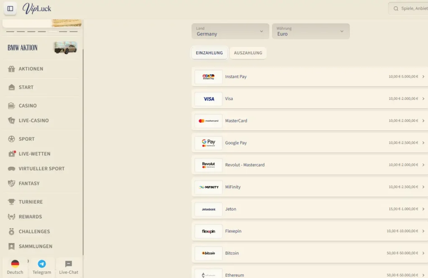
Task: Click the BMW car thumbnail image
Action: (x=65, y=48)
